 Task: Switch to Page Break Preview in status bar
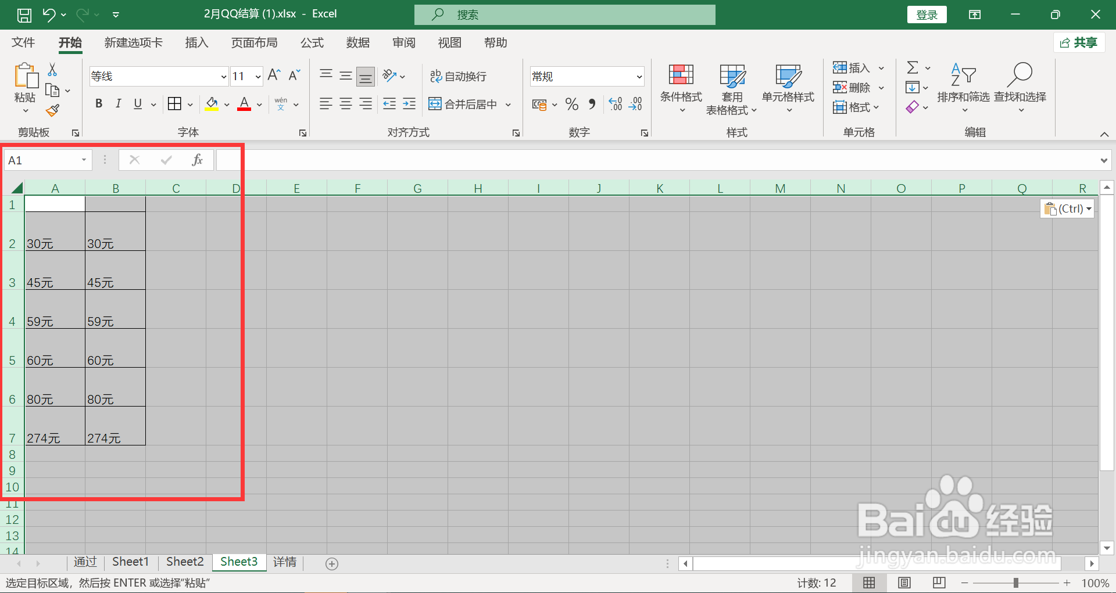point(939,583)
